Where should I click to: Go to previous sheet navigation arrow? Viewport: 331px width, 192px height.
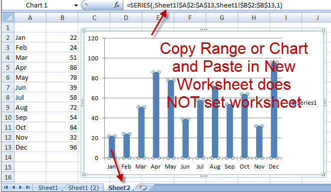13,187
